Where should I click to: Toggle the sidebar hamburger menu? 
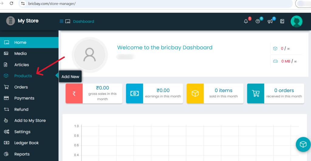[61, 21]
